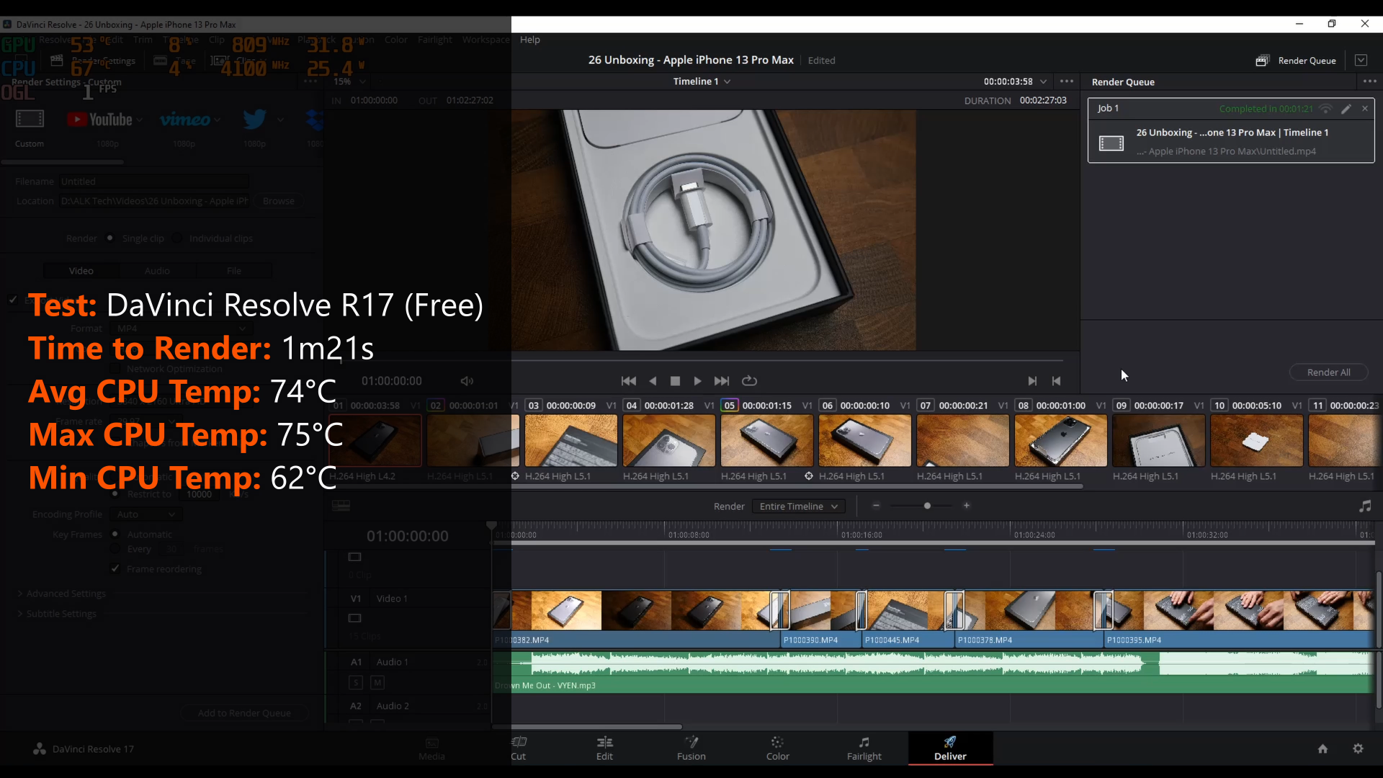This screenshot has width=1383, height=778.
Task: Switch to the Color page
Action: coord(777,748)
